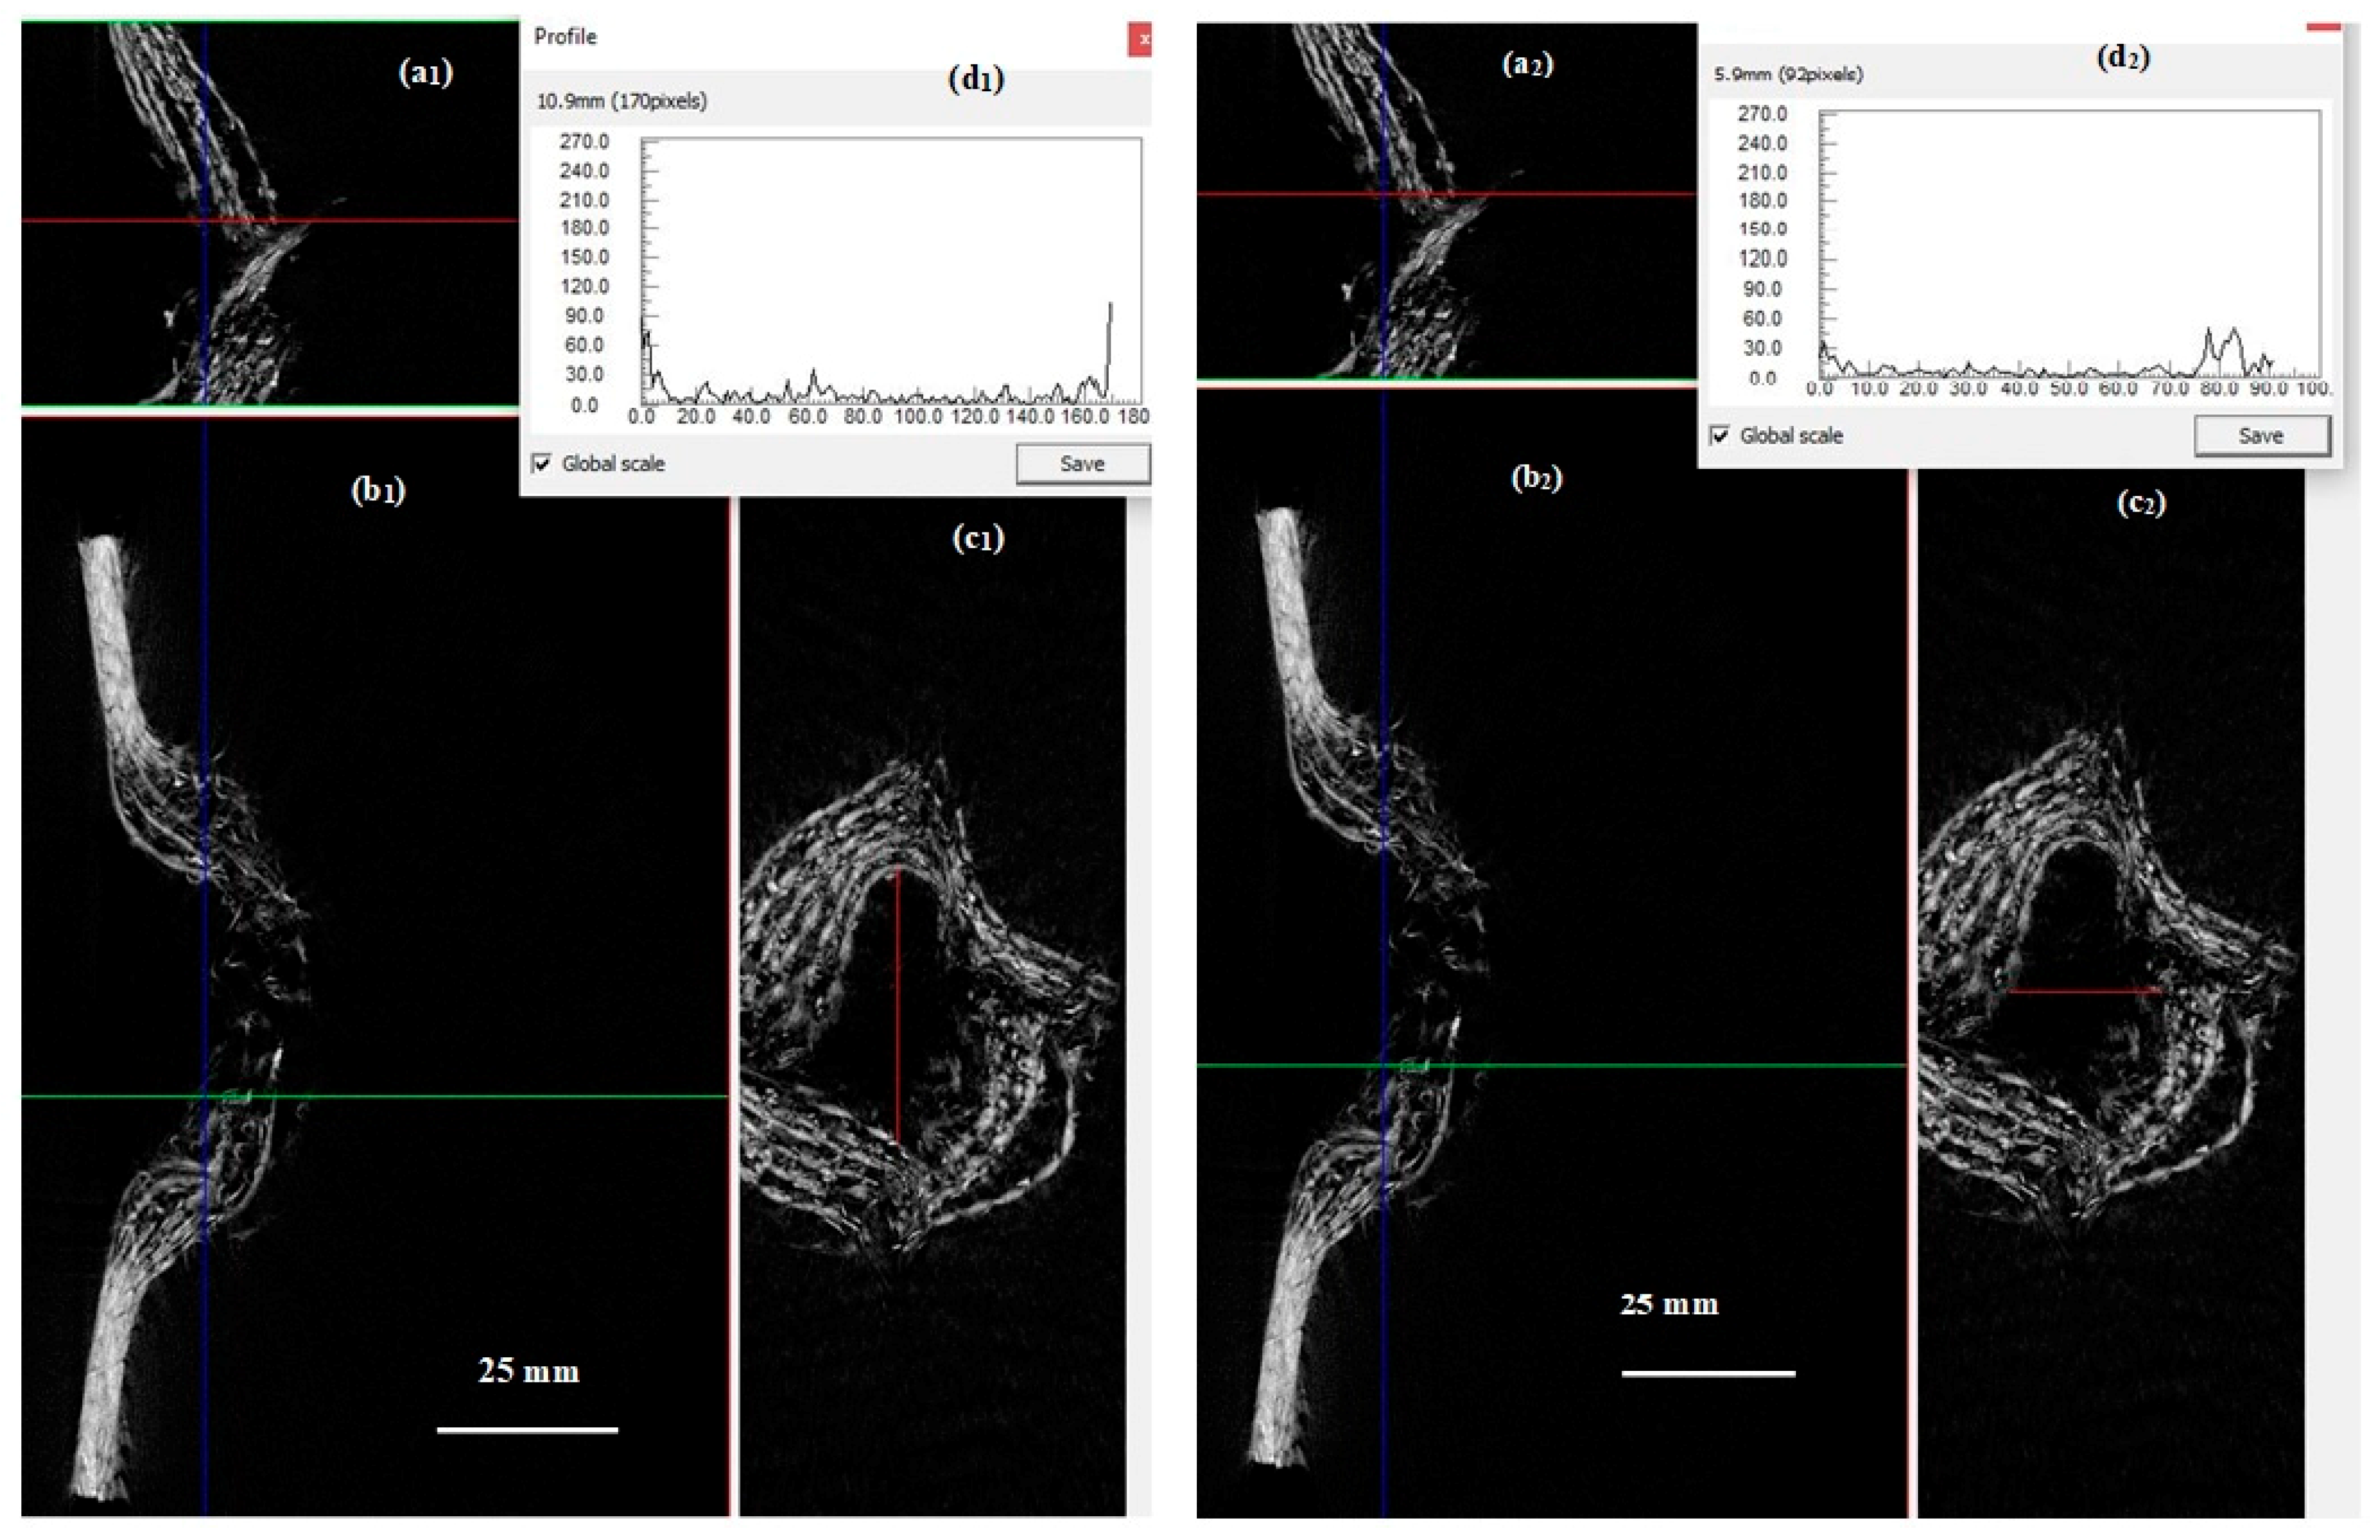This screenshot has width=2380, height=1540.
Task: Click the red horizontal slice line in a2
Action: tap(1600, 194)
